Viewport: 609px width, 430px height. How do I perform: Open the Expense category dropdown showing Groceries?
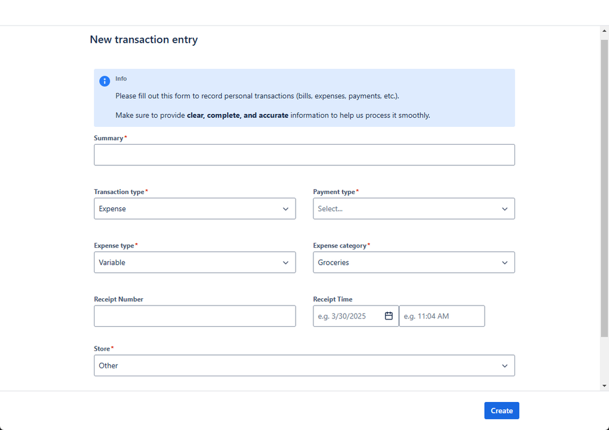coord(408,262)
